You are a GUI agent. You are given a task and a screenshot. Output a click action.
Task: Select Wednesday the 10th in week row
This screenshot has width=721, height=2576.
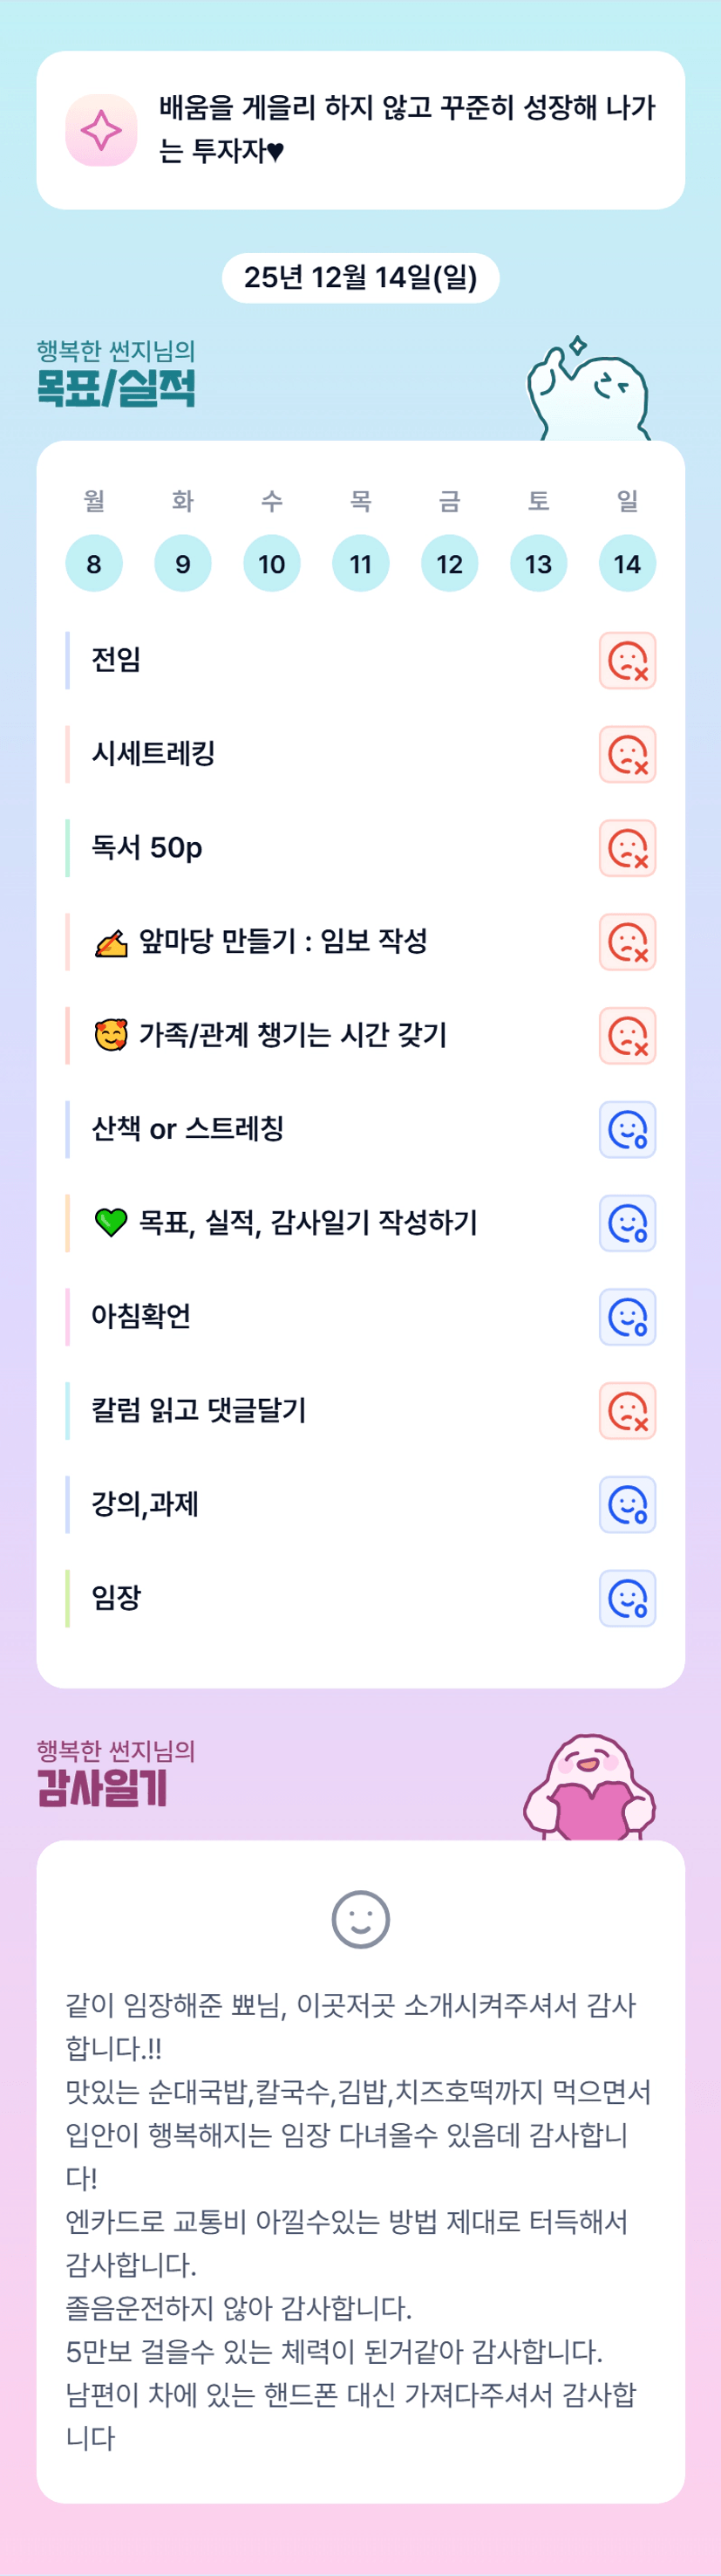pyautogui.click(x=272, y=564)
